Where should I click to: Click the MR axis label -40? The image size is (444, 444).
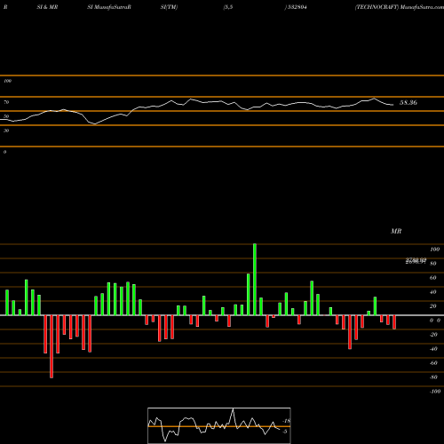[x=433, y=349]
